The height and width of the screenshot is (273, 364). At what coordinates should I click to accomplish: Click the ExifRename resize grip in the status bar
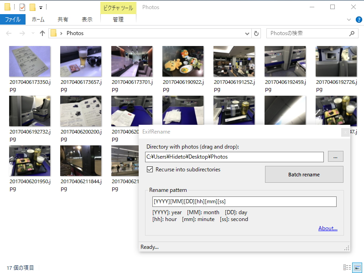347,248
